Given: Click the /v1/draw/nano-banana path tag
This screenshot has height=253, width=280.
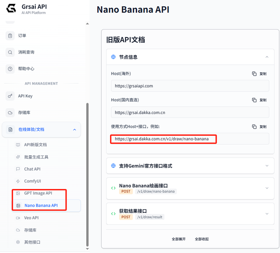Looking at the screenshot, I should point(156,191).
